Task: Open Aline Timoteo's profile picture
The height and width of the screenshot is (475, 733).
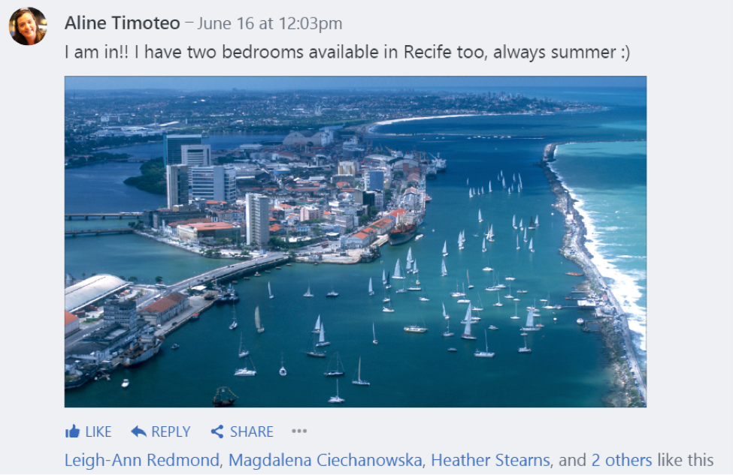Action: tap(28, 26)
